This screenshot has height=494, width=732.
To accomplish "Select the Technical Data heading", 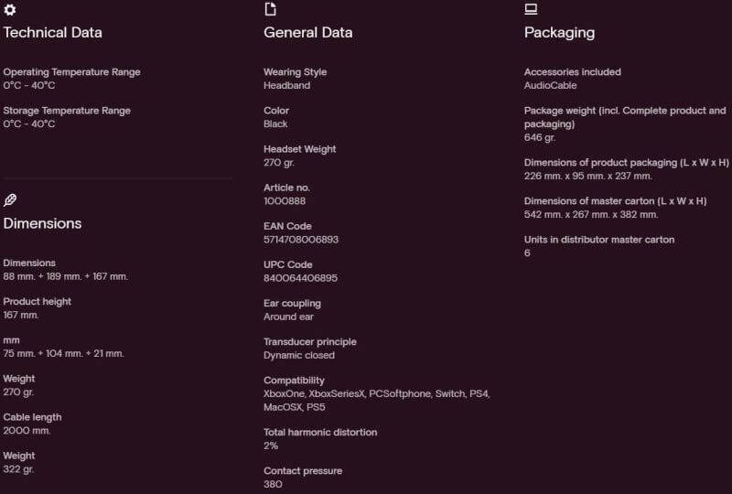I will [53, 33].
